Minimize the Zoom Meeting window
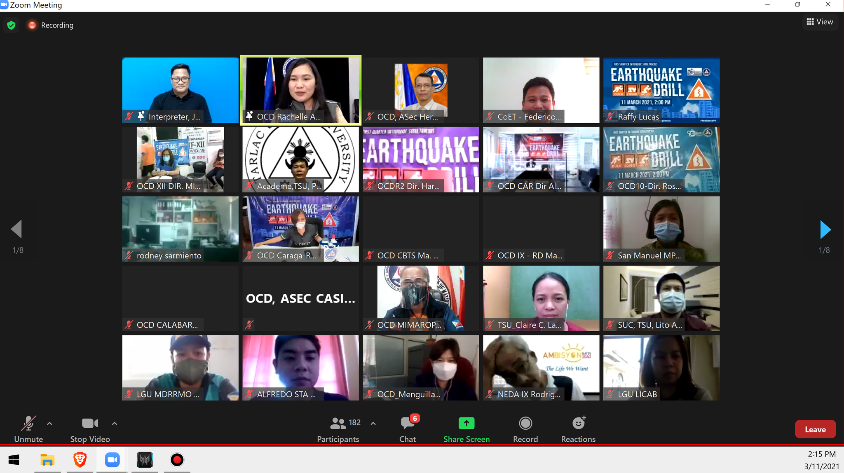Viewport: 844px width, 473px height. [767, 5]
